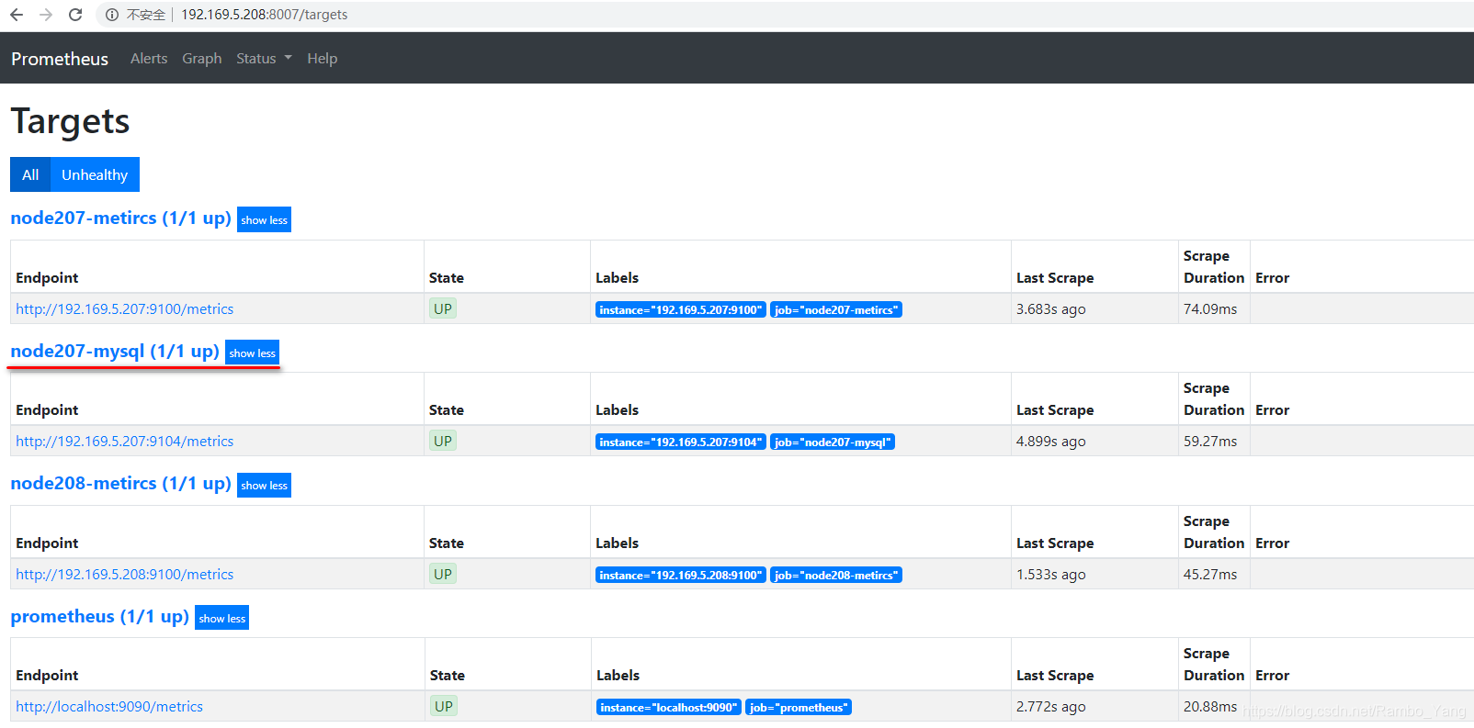Click the Targets page heading
Viewport: 1474px width, 728px height.
(70, 121)
